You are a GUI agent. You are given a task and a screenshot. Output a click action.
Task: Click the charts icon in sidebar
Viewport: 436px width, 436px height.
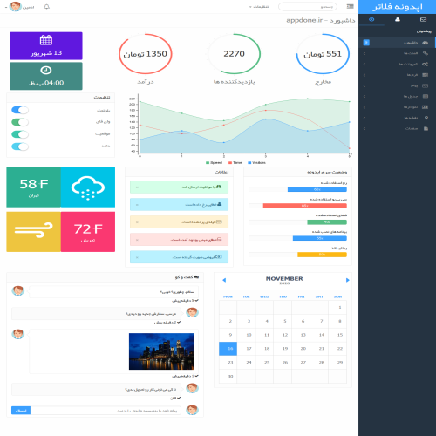[425, 107]
